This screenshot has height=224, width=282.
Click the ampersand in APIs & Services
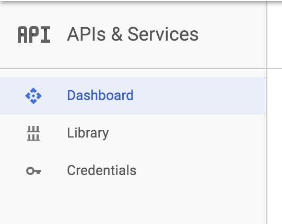pos(117,34)
